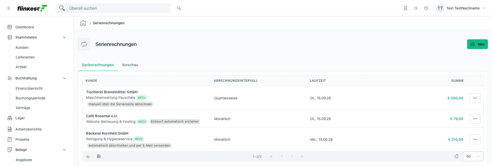Open the hamburger menu icon
This screenshot has height=166, width=492.
pyautogui.click(x=9, y=8)
